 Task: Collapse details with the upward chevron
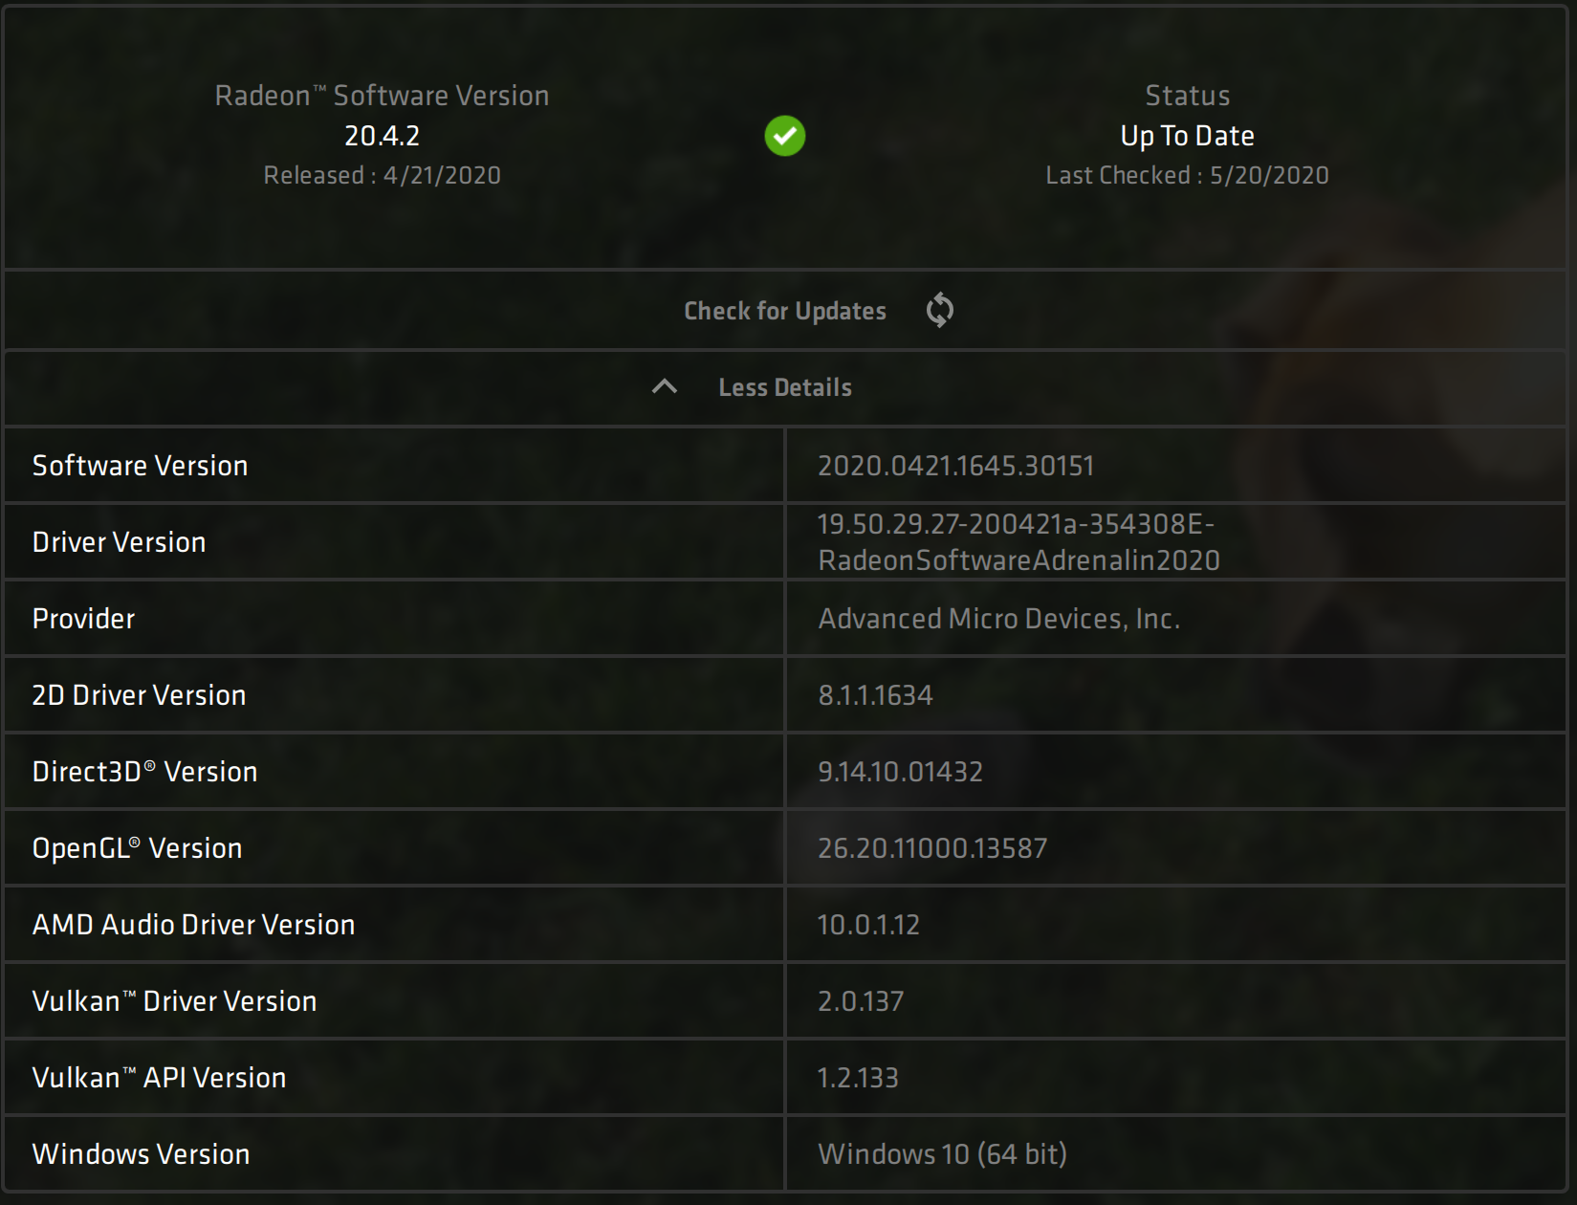coord(664,386)
